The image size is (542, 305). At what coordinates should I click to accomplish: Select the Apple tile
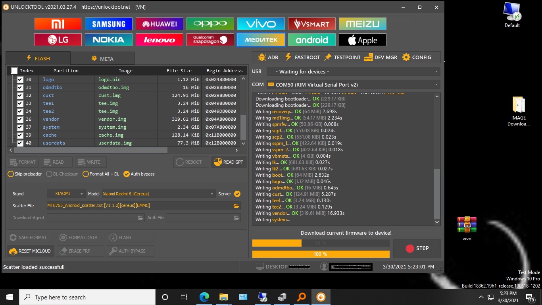pyautogui.click(x=363, y=40)
